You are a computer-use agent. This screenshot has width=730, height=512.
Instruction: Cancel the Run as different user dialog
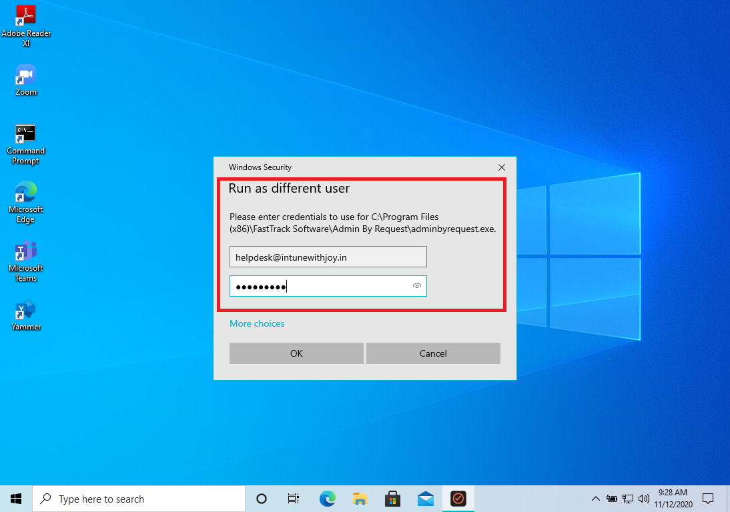434,353
